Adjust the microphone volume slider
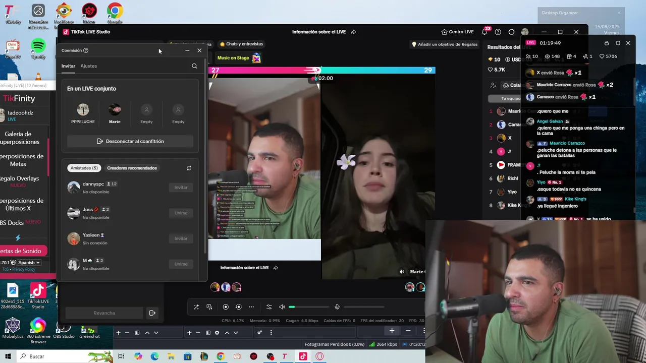 coord(363,307)
